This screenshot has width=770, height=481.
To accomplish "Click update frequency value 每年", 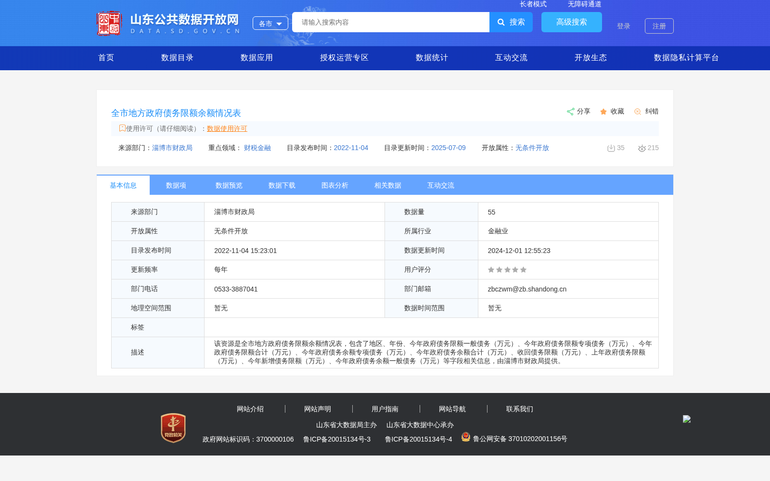I will 221,269.
